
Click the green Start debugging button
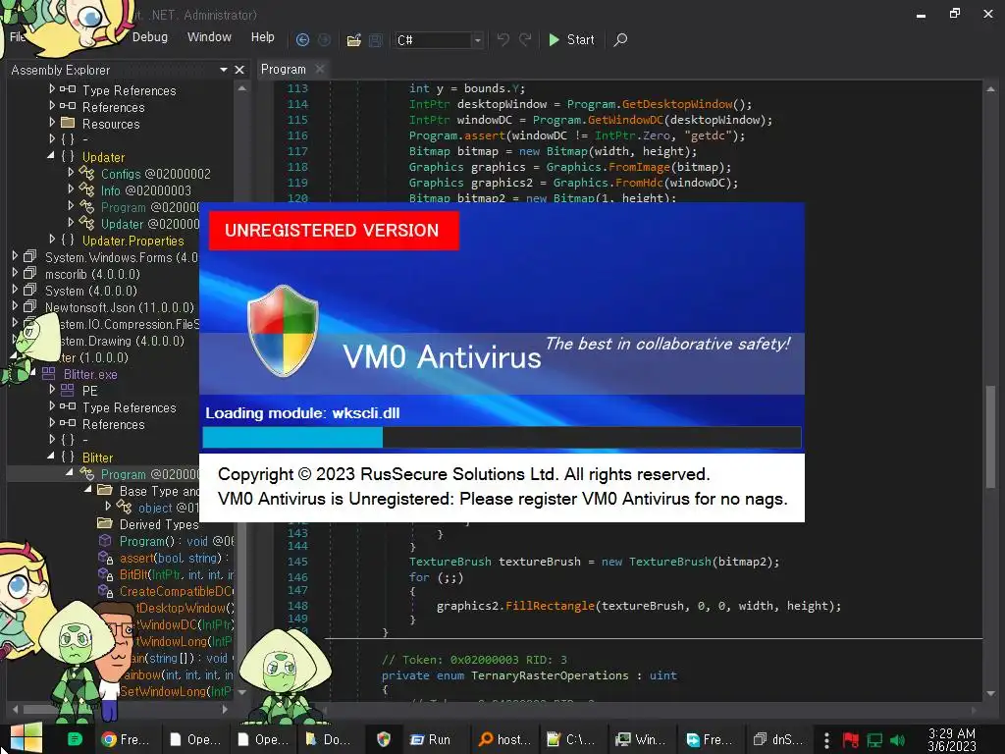click(572, 39)
